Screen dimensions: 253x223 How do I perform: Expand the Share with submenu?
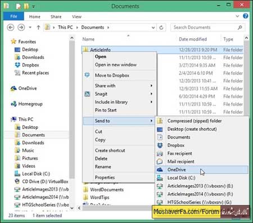[x=120, y=86]
